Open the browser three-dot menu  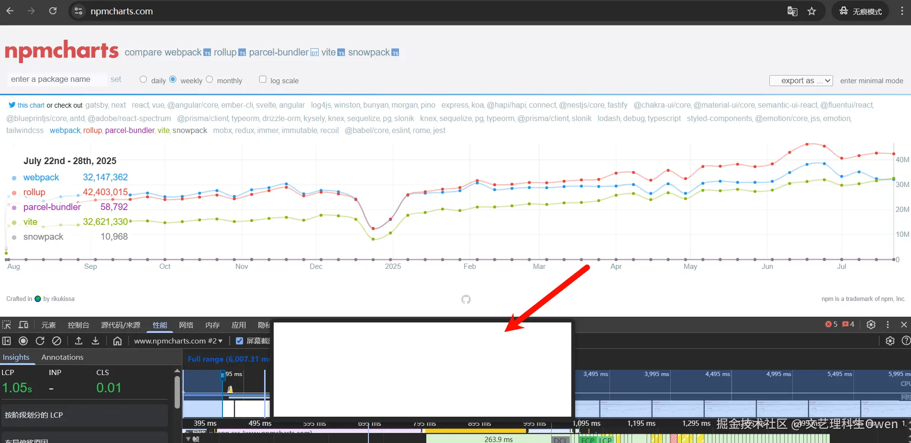click(902, 11)
